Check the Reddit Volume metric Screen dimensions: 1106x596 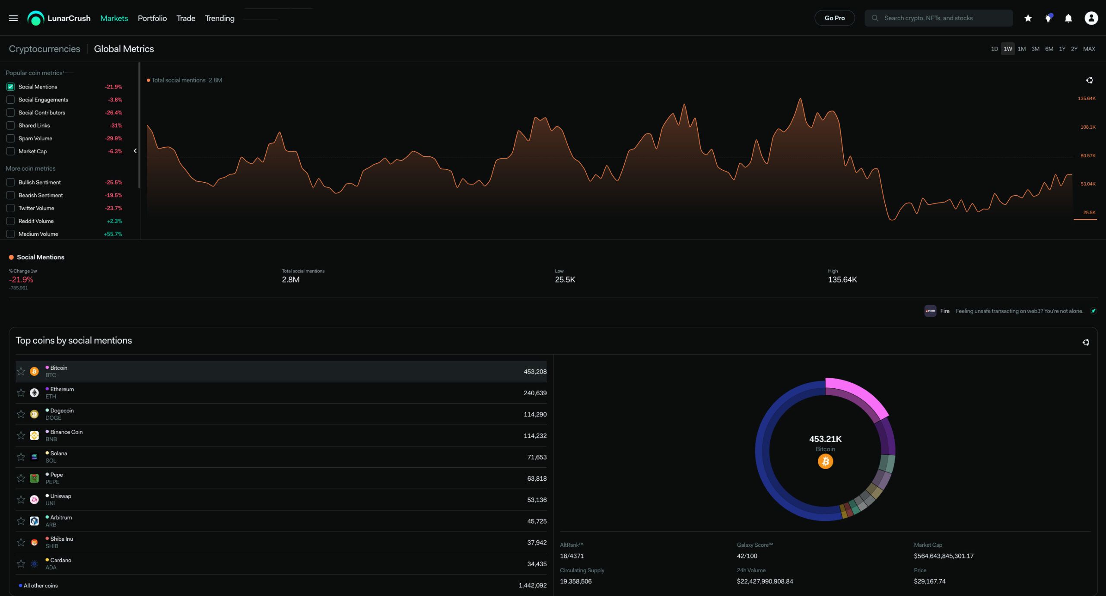point(11,221)
